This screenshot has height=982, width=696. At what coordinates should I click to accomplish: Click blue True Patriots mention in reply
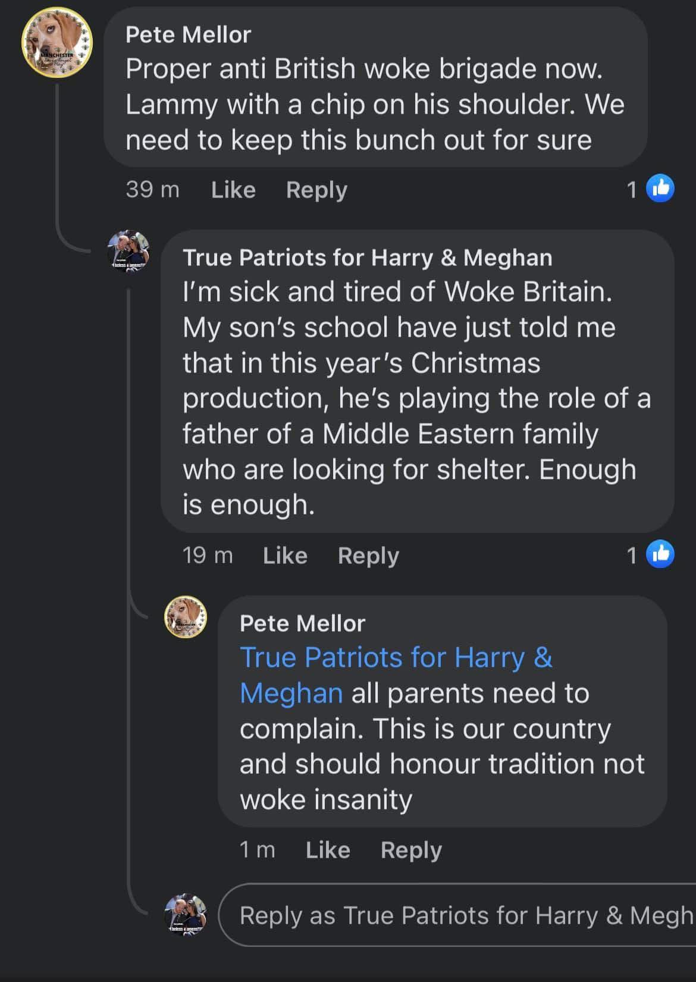tap(396, 658)
